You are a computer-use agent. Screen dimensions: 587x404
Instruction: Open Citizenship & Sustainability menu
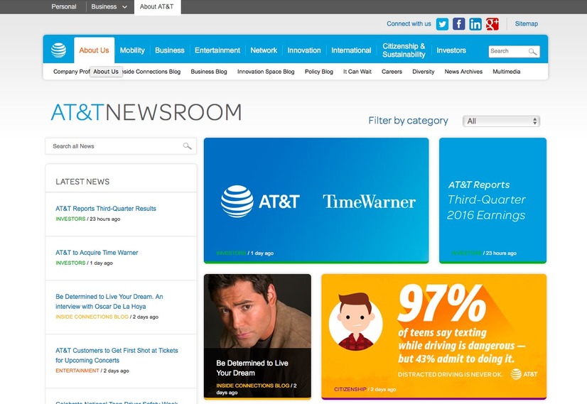(404, 50)
